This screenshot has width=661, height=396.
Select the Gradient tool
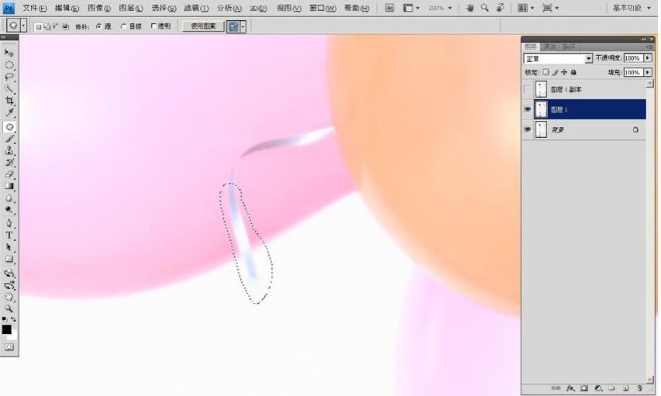click(9, 186)
